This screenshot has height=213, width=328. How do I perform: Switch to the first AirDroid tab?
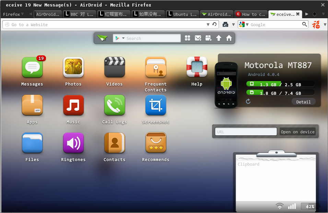click(x=48, y=14)
